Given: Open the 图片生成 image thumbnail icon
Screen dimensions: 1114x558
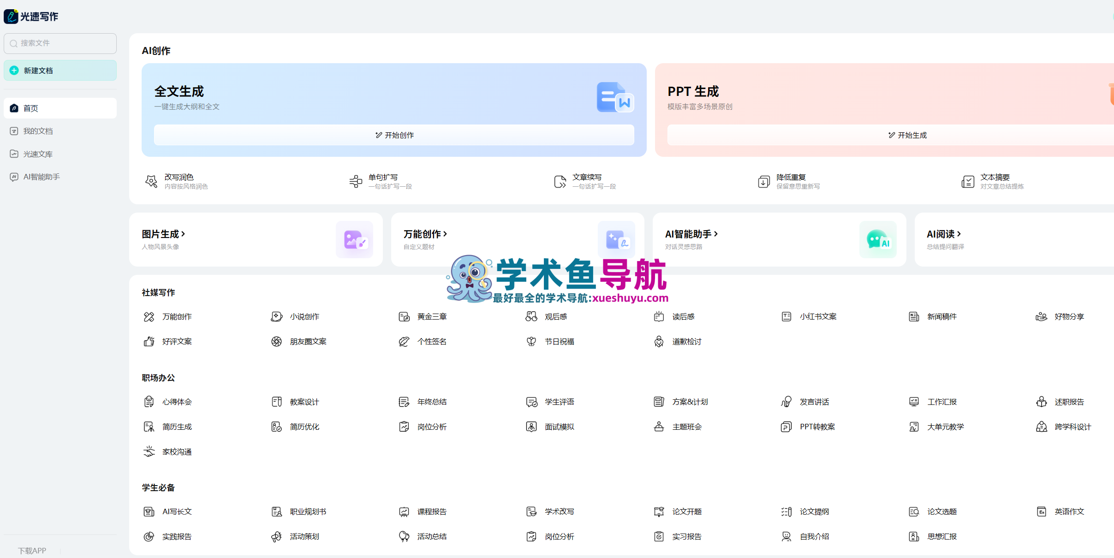Looking at the screenshot, I should click(355, 239).
